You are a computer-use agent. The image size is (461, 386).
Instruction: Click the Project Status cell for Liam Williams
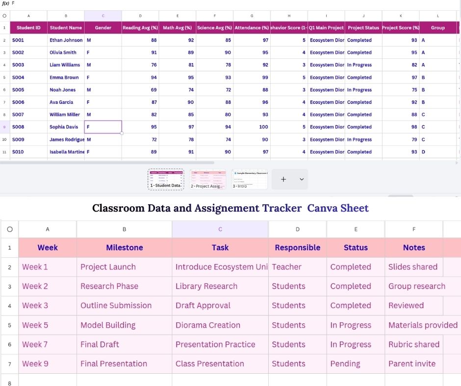tap(363, 65)
